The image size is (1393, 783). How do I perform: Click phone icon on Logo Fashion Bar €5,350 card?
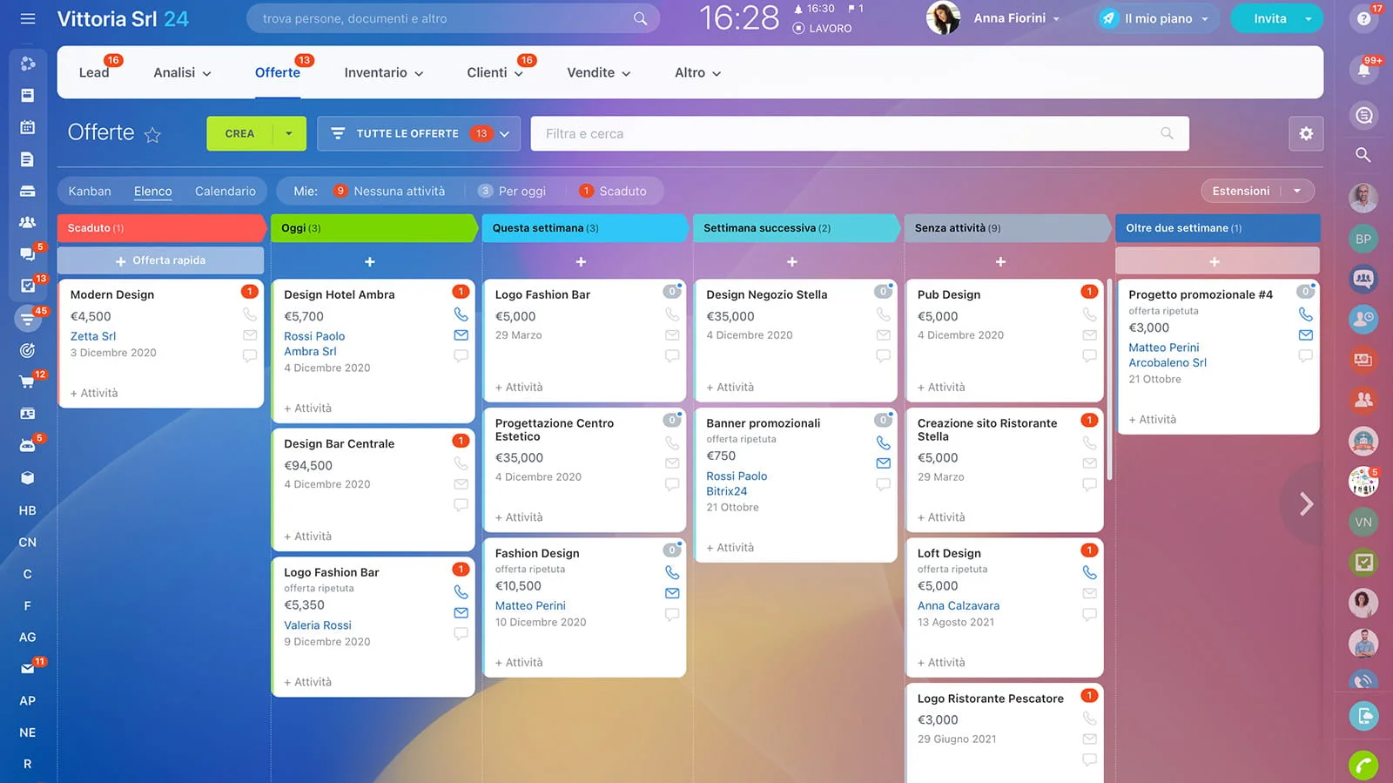(461, 591)
